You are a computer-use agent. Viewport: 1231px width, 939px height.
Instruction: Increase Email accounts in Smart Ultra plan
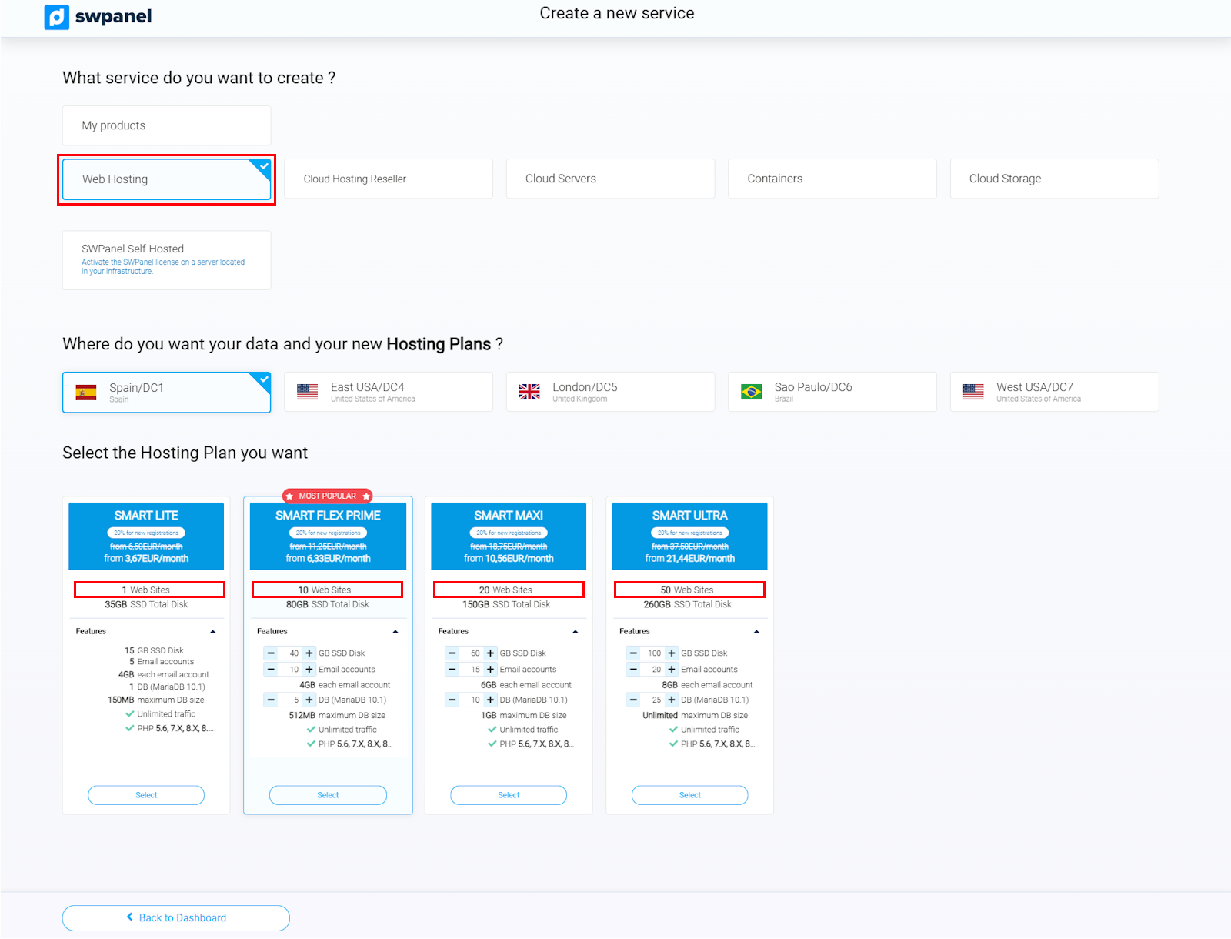tap(672, 670)
